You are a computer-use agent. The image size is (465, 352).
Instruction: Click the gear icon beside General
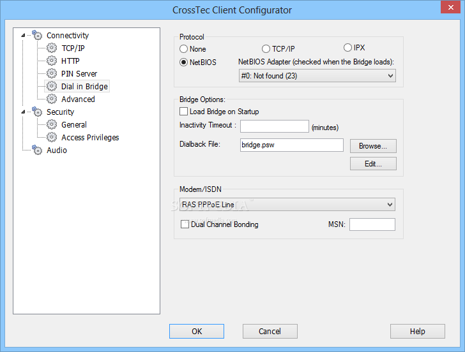pyautogui.click(x=52, y=124)
